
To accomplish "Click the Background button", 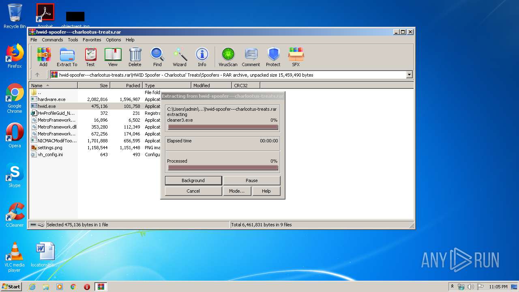I will (x=193, y=180).
